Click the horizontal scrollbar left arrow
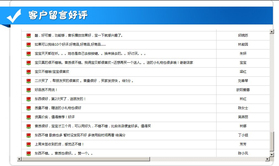 19,159
